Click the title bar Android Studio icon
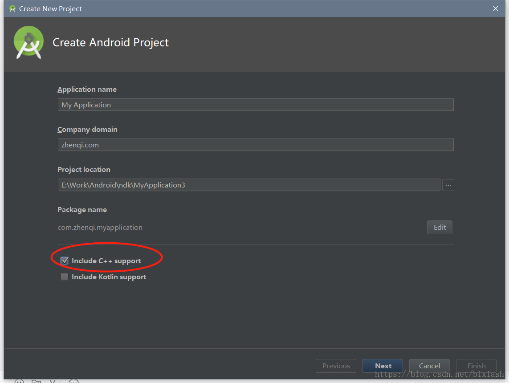 [x=12, y=9]
